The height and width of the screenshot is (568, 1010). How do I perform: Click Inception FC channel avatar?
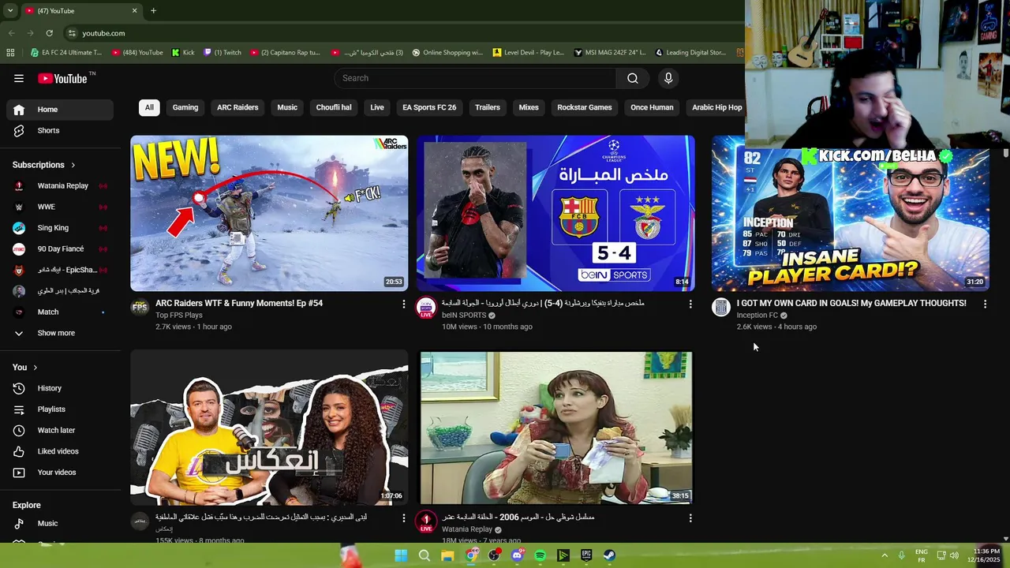click(720, 308)
